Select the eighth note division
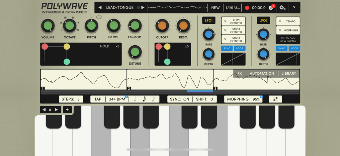 144,99
